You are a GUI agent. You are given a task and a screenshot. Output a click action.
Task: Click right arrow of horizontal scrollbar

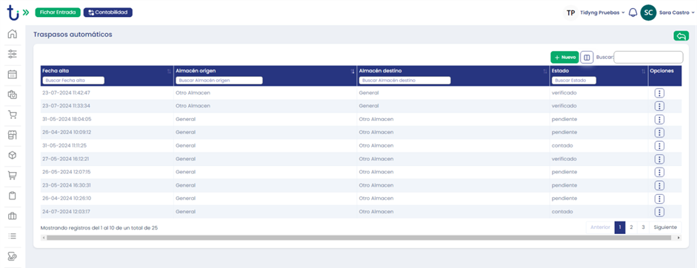678,238
